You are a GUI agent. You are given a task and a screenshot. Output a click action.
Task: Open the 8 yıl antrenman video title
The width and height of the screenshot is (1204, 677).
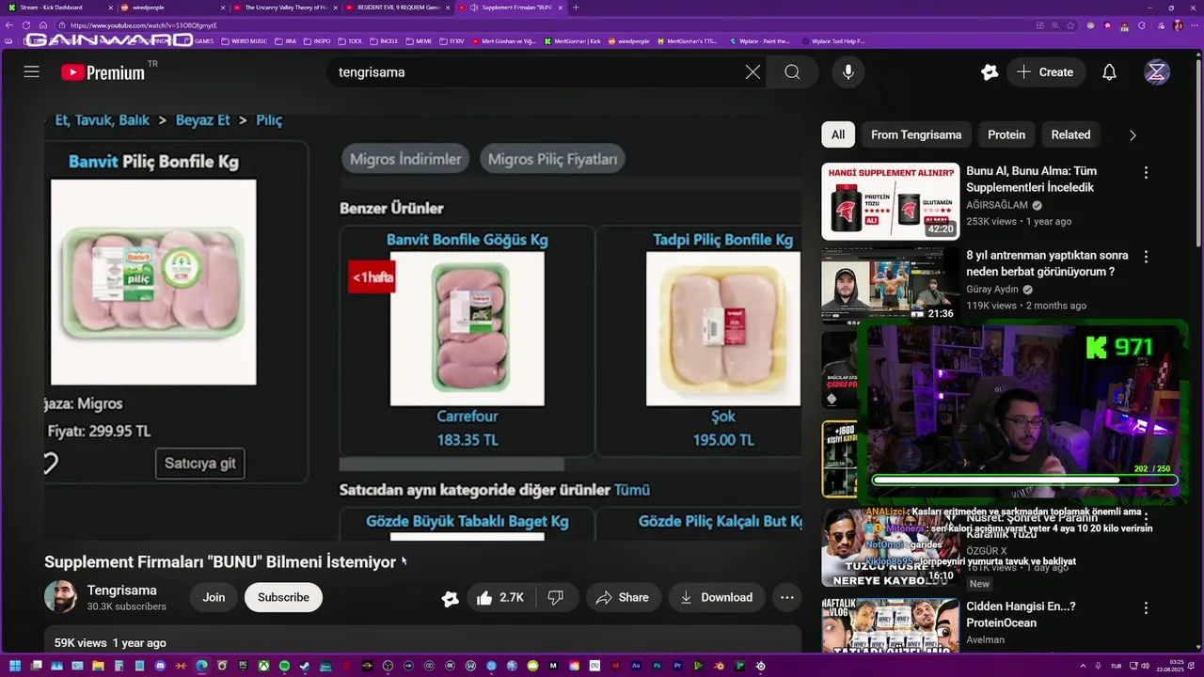[x=1047, y=263]
